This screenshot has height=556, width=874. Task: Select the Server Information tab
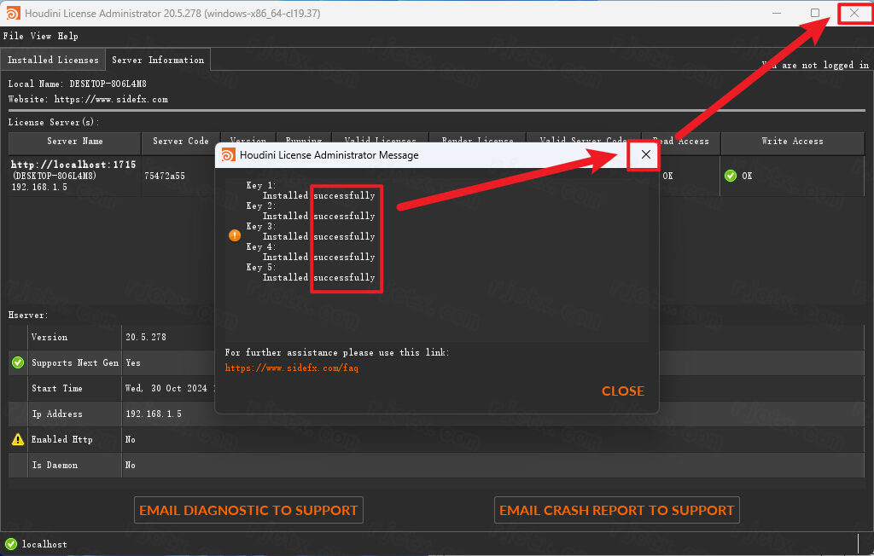(x=158, y=60)
